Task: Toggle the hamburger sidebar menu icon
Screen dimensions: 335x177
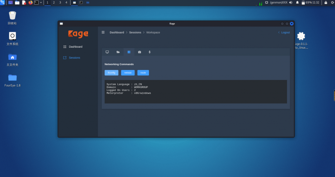Action: click(103, 32)
